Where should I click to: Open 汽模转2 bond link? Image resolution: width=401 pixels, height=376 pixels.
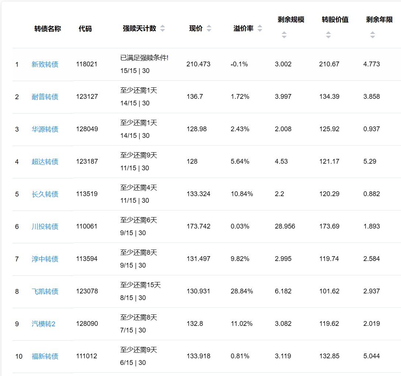coord(43,324)
